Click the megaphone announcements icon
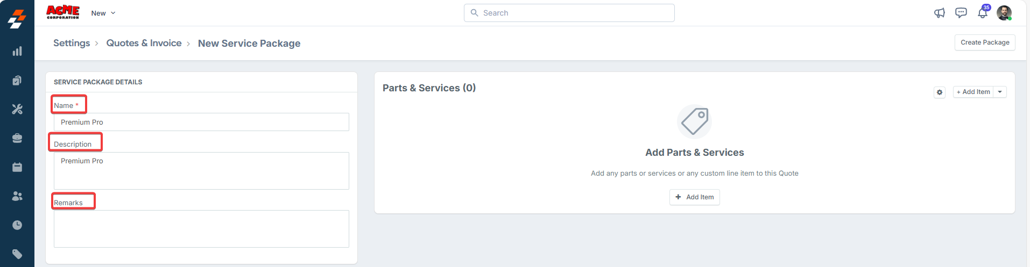The image size is (1030, 267). click(x=940, y=13)
